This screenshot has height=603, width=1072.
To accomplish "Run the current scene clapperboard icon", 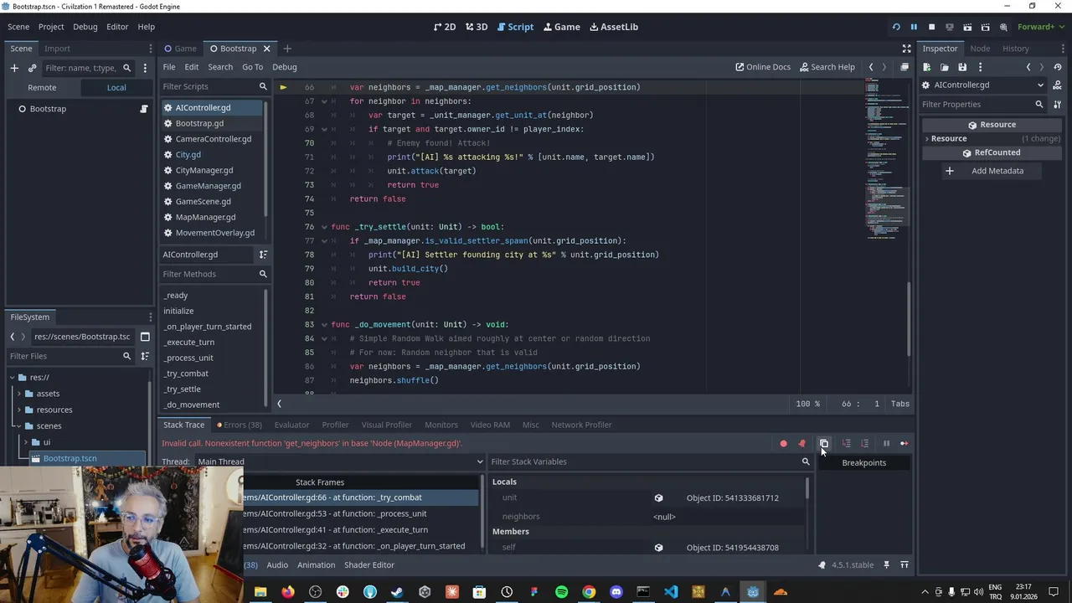I will [967, 27].
